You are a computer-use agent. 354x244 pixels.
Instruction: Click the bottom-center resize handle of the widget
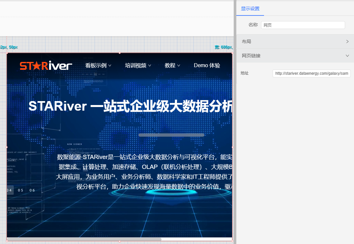(x=120, y=241)
